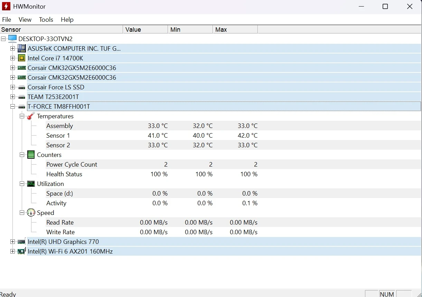Select the Sensor 1 temperature row
The width and height of the screenshot is (422, 297).
(x=58, y=136)
